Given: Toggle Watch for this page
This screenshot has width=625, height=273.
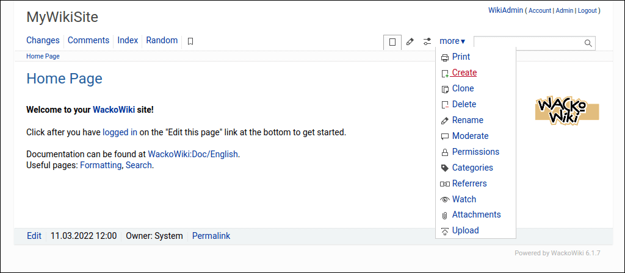Looking at the screenshot, I should (464, 199).
